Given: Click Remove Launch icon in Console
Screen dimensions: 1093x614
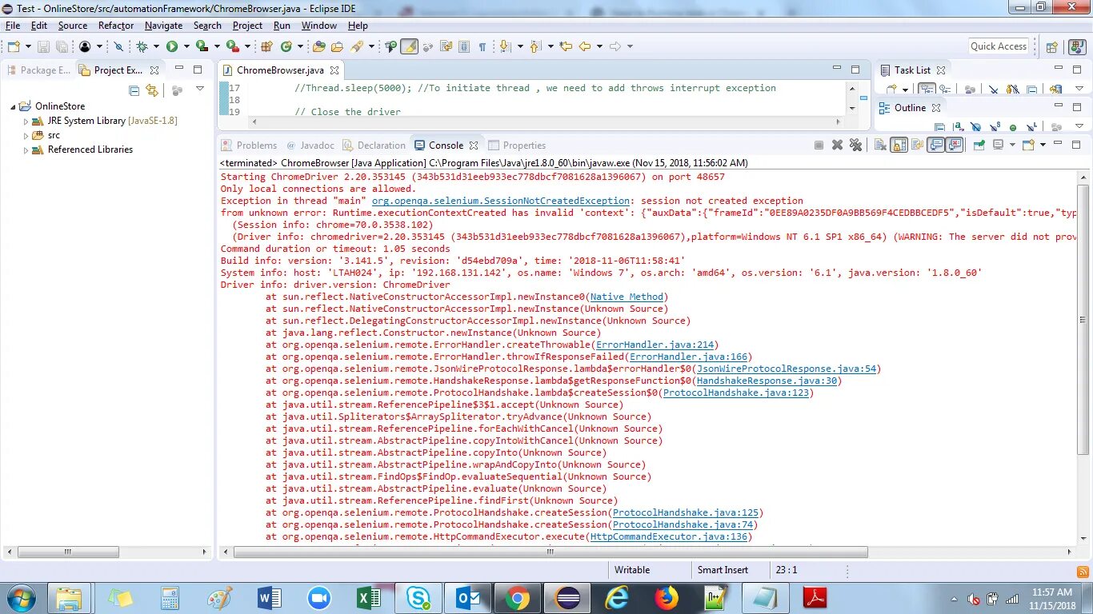Looking at the screenshot, I should click(837, 145).
